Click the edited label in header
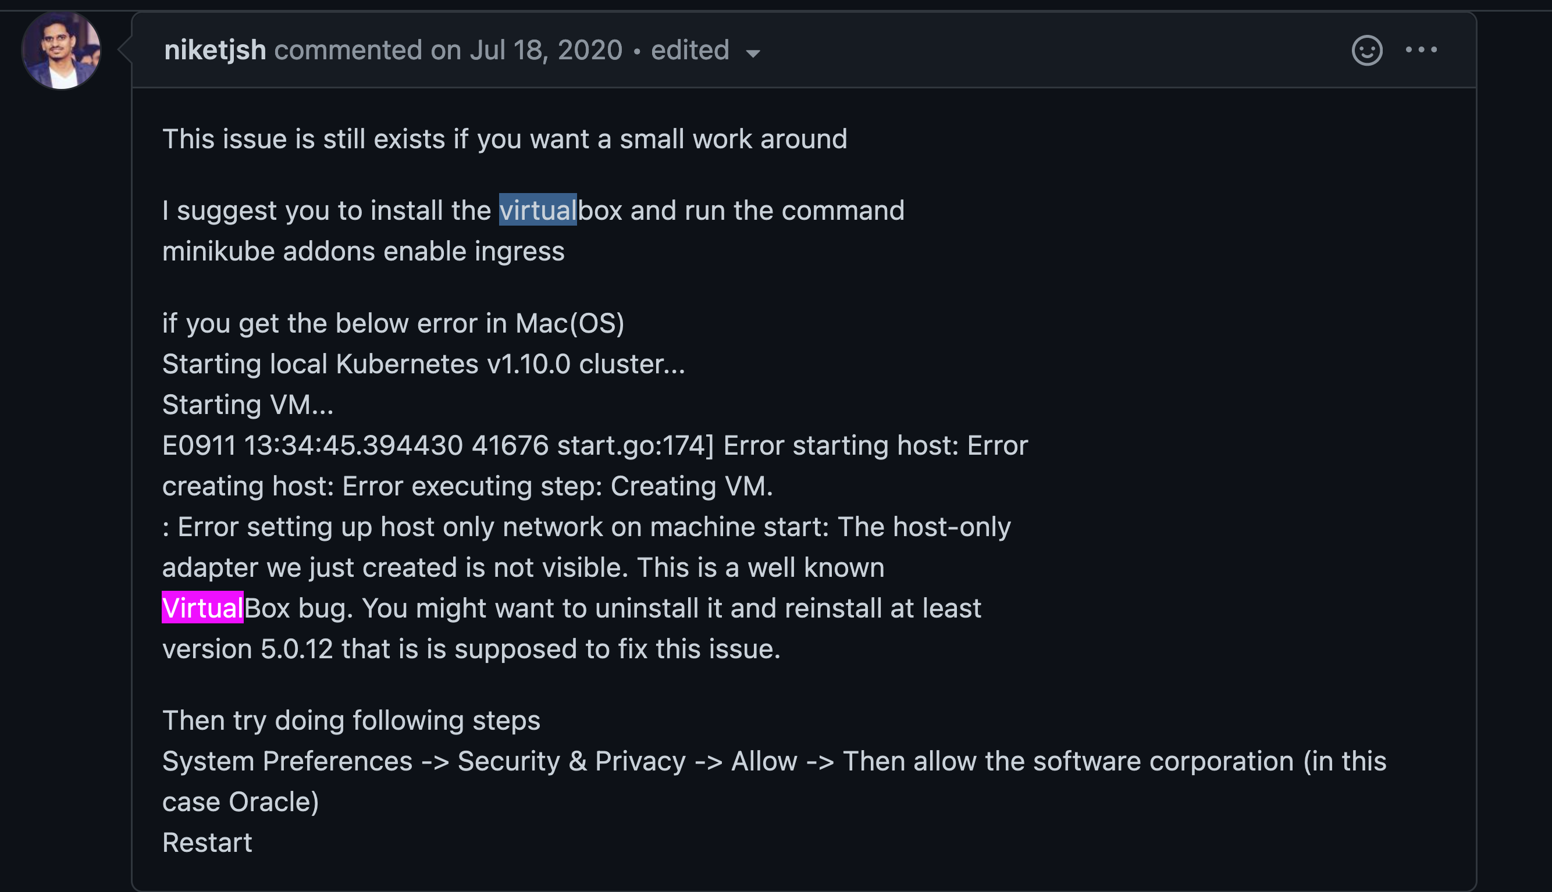1552x892 pixels. click(690, 50)
